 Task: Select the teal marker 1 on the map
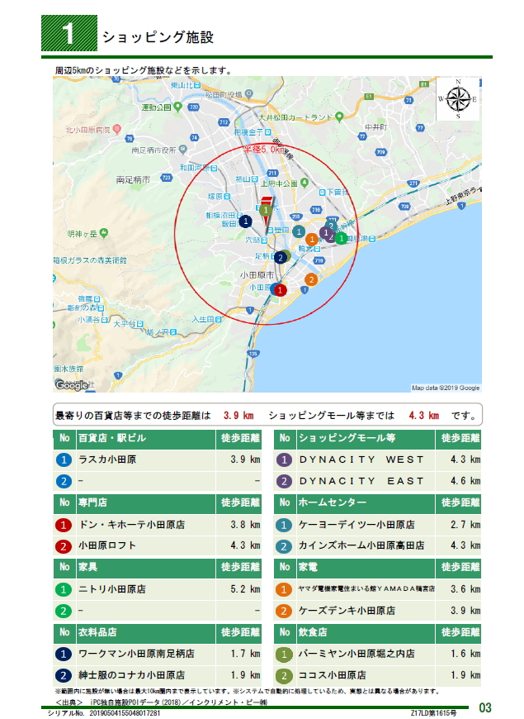[299, 232]
